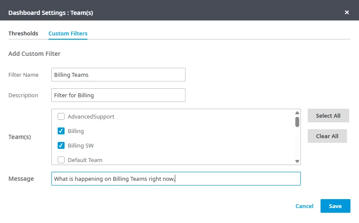Uncheck the Billing SW checkbox

[61, 145]
